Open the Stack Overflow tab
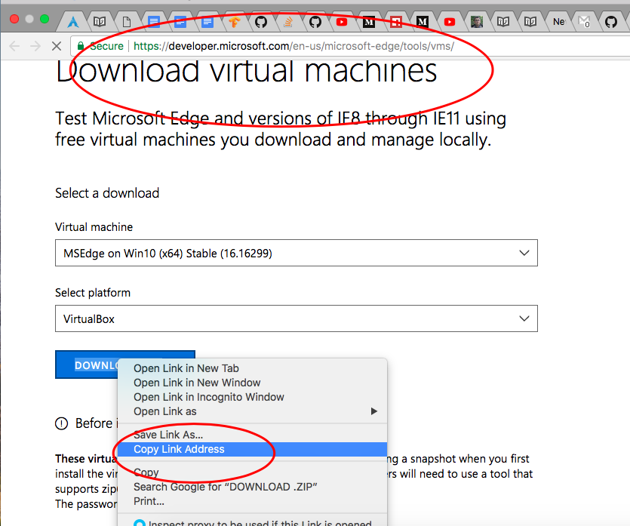Screen dimensions: 630x526 pos(288,22)
